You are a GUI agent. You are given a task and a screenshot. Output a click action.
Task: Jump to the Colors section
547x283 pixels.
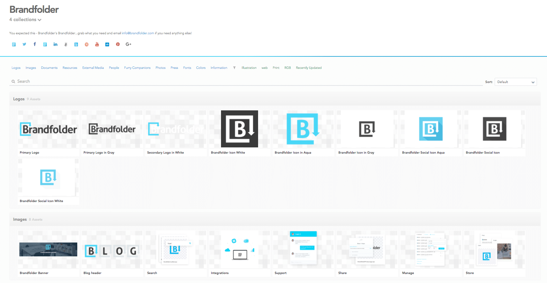(201, 68)
